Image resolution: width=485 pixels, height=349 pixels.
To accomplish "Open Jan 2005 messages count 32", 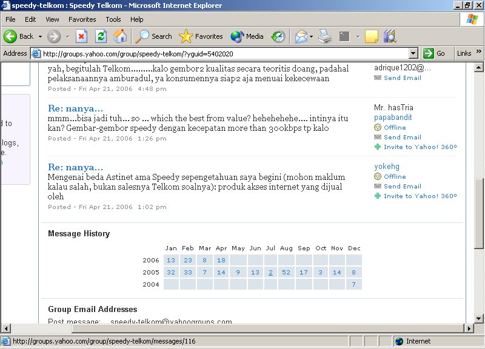I will [171, 272].
